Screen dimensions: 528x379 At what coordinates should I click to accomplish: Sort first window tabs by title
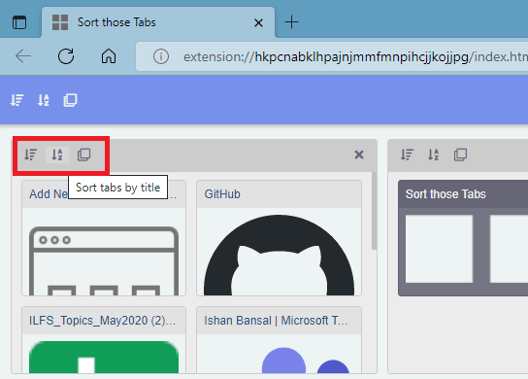point(57,155)
